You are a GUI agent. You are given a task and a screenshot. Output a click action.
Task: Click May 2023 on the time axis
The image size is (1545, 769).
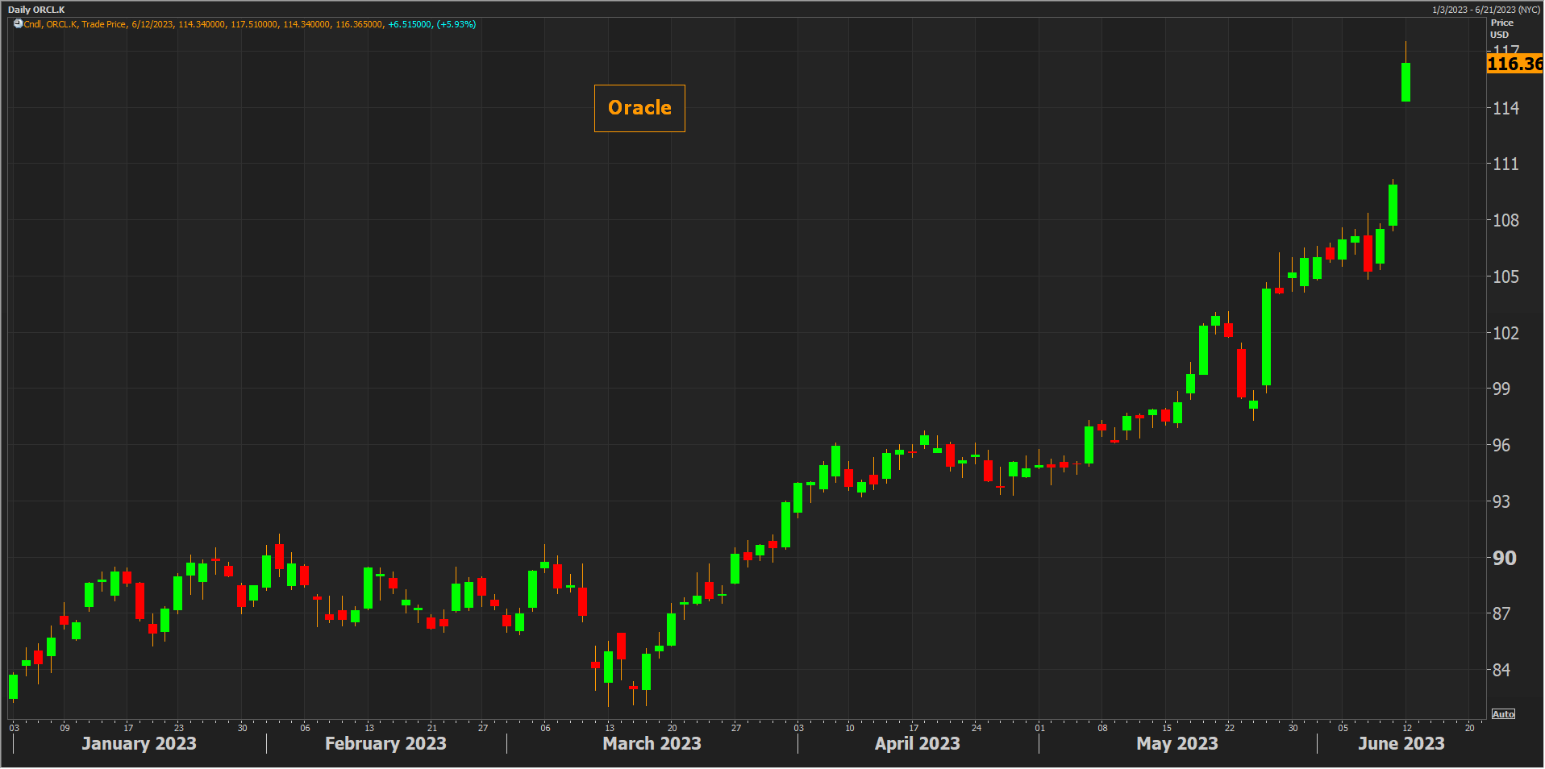(1176, 743)
